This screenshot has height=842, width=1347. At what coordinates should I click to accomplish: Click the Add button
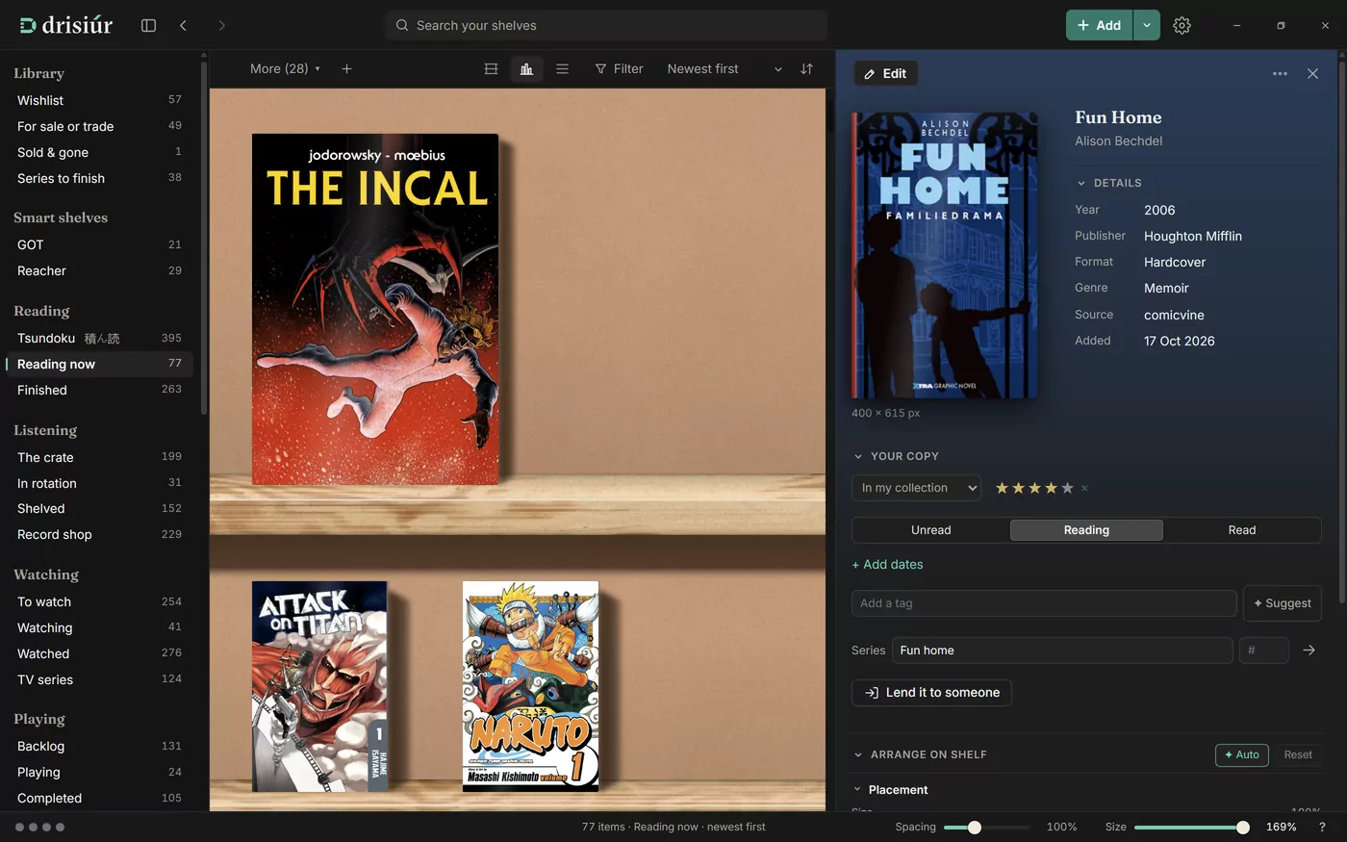point(1099,25)
